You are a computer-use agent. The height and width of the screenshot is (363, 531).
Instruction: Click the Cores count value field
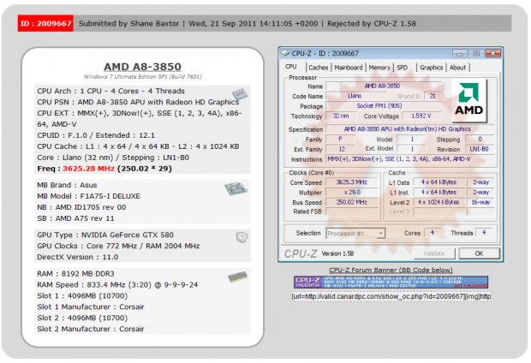pos(433,233)
